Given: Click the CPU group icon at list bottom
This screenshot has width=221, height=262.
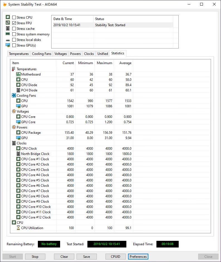Looking at the screenshot, I should (14, 222).
